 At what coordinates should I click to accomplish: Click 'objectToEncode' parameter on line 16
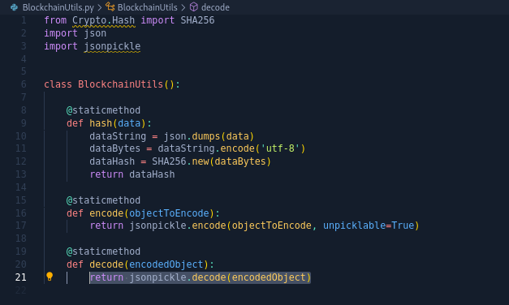(x=169, y=213)
